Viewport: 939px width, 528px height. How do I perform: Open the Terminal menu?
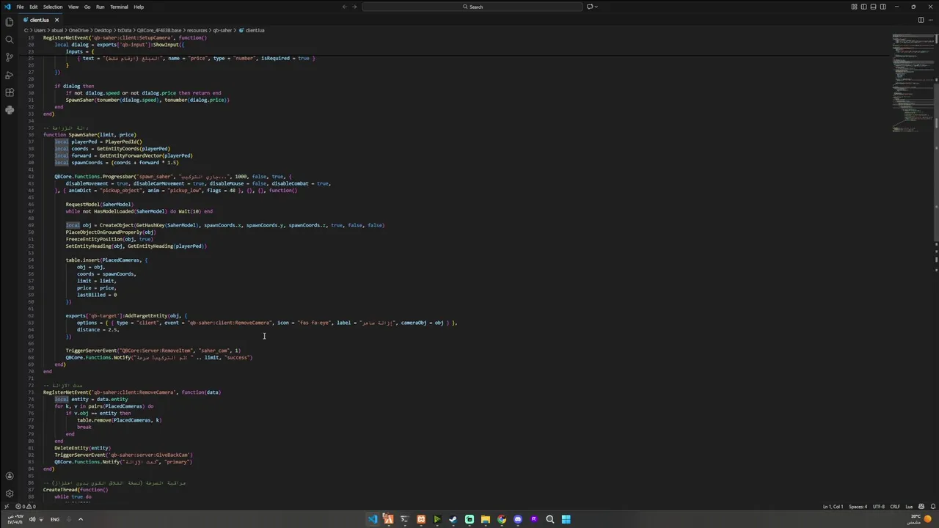[119, 7]
